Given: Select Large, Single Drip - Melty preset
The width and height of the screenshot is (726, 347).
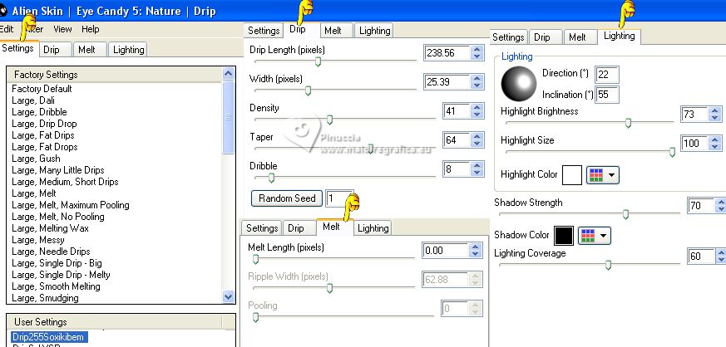Looking at the screenshot, I should (x=61, y=275).
